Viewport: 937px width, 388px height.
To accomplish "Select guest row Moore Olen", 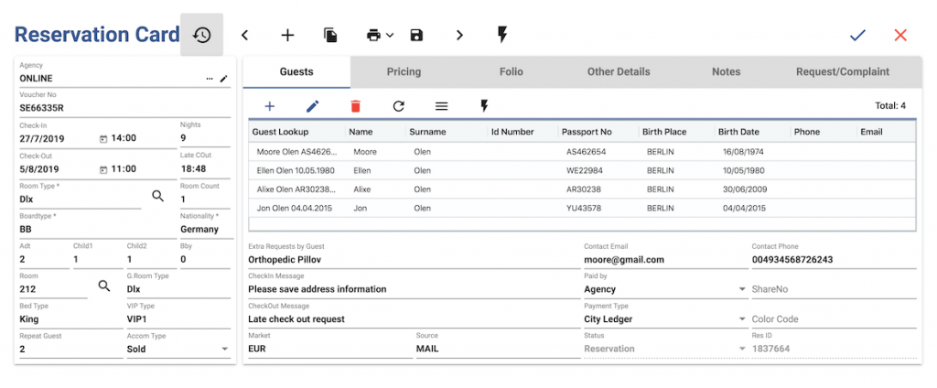I will pyautogui.click(x=582, y=152).
